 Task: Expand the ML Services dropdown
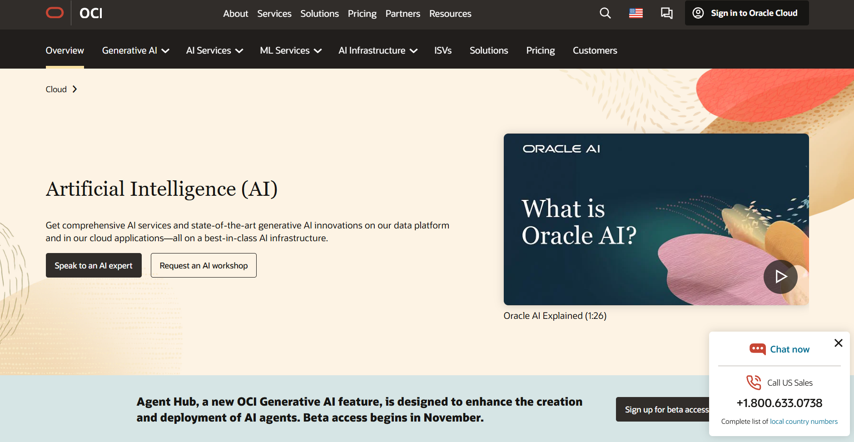tap(290, 50)
